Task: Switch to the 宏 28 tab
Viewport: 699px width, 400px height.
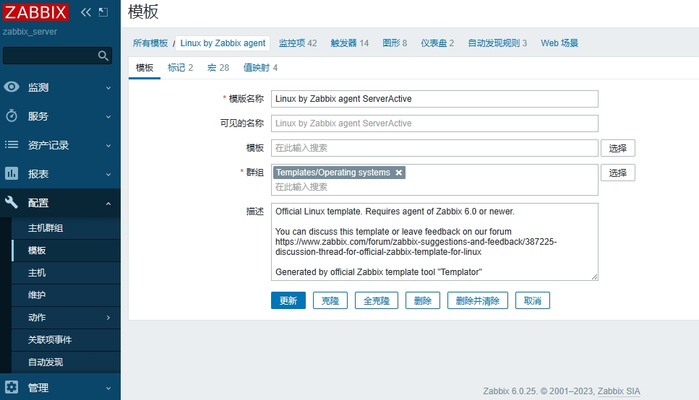Action: [218, 68]
